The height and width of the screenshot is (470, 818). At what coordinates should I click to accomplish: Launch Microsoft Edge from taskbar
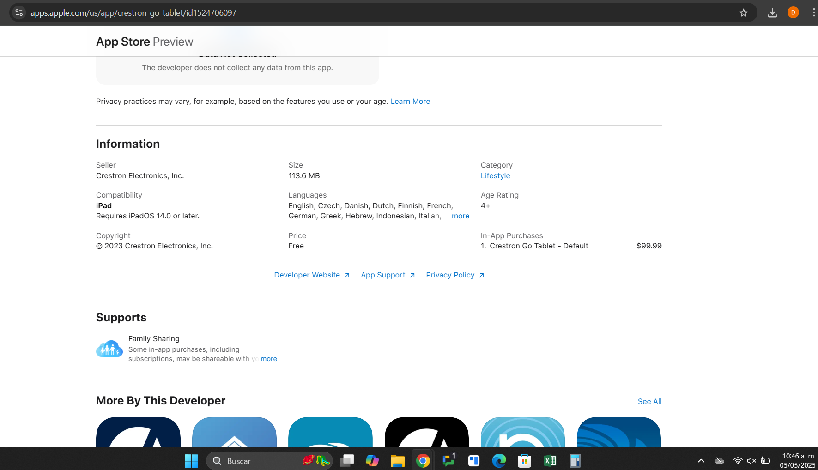point(499,461)
